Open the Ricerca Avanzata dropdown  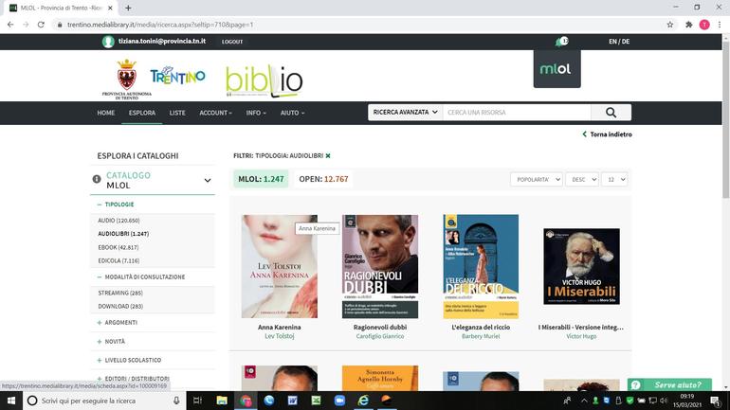pos(405,113)
